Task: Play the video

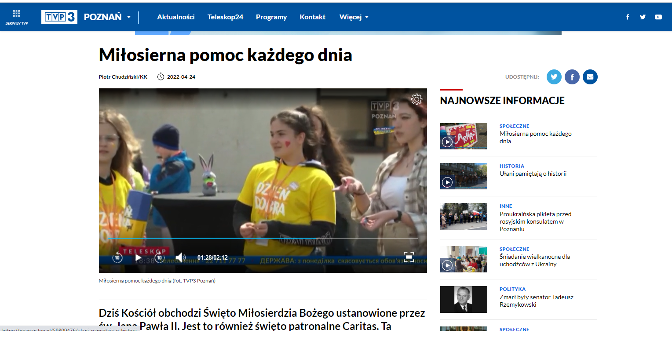Action: [x=138, y=257]
